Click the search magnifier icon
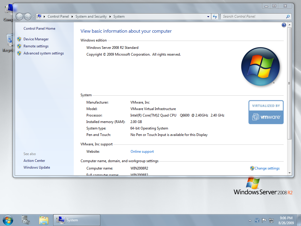Screen dimensions: 301x226 pos(288,16)
